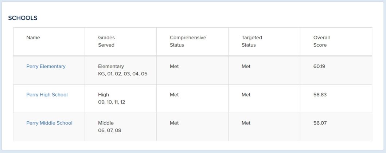Click Perry Middle School's 56.07 score
This screenshot has width=386, height=153.
tap(320, 123)
